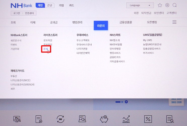
Task: Open the 퇴직연금 link
Action: 146,13
